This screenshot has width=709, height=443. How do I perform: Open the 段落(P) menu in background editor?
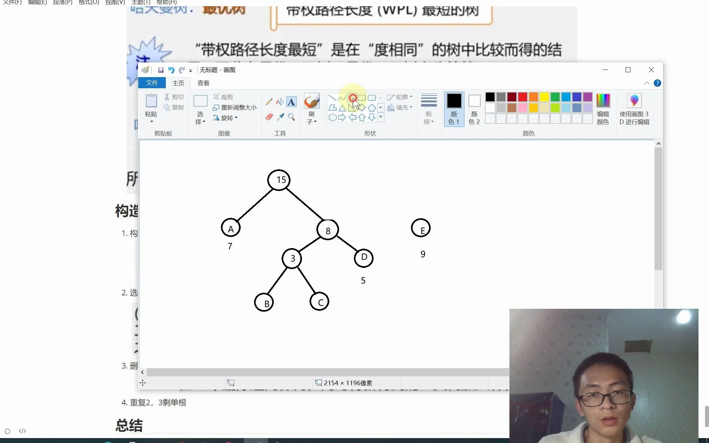[63, 2]
